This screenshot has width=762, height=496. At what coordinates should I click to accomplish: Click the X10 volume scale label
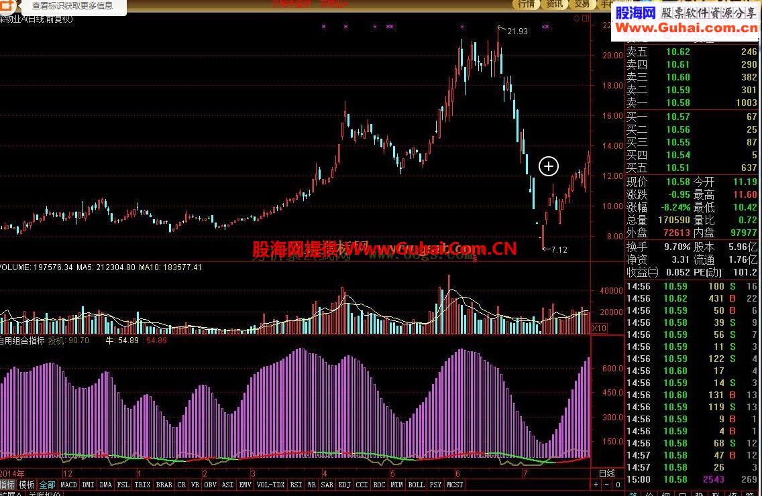pos(599,328)
